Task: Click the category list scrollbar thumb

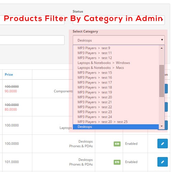Action: point(162,81)
